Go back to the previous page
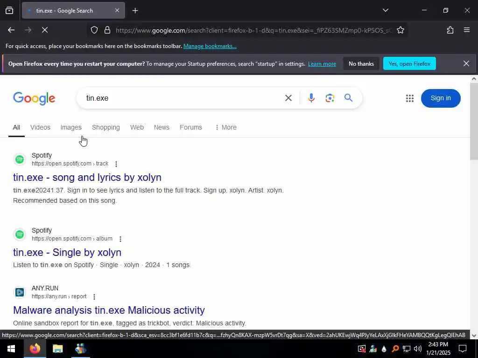This screenshot has width=478, height=358. pos(11,30)
